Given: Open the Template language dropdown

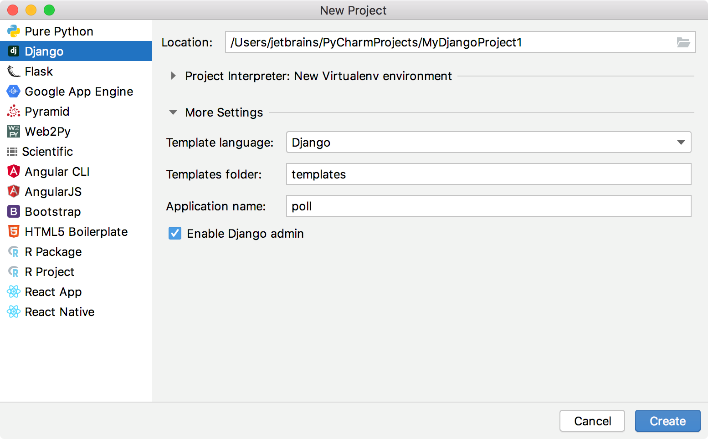Looking at the screenshot, I should [x=681, y=142].
